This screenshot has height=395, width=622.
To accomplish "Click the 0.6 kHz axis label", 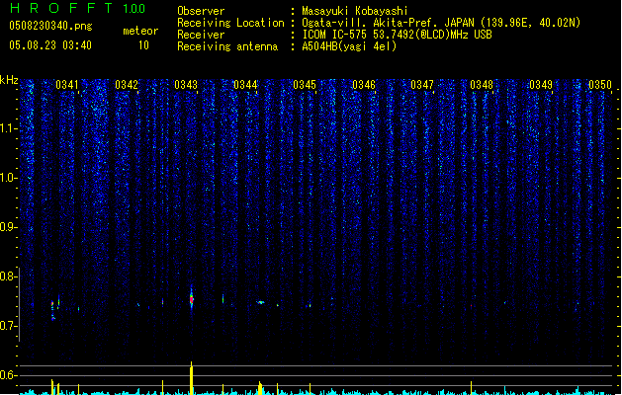I will pos(7,375).
